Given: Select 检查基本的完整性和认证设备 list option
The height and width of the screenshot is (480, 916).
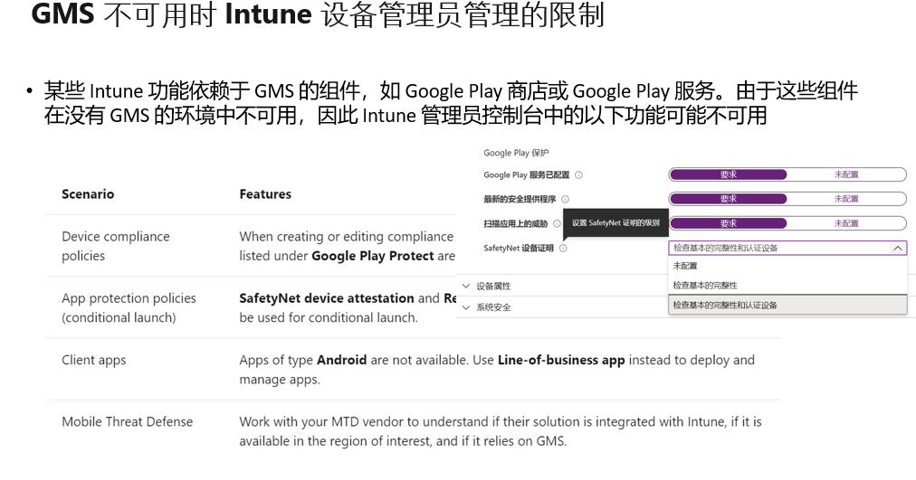Looking at the screenshot, I should pos(725,306).
